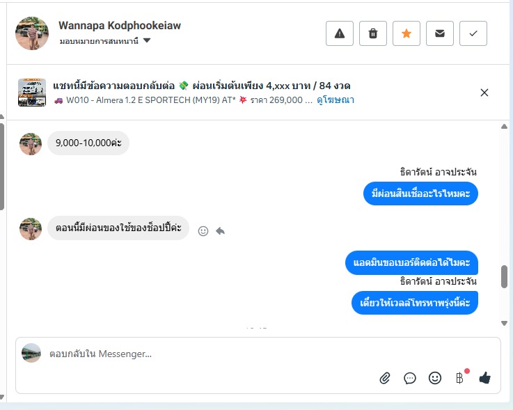This screenshot has height=410, width=513.
Task: Reply to message using arrow icon
Action: [221, 231]
